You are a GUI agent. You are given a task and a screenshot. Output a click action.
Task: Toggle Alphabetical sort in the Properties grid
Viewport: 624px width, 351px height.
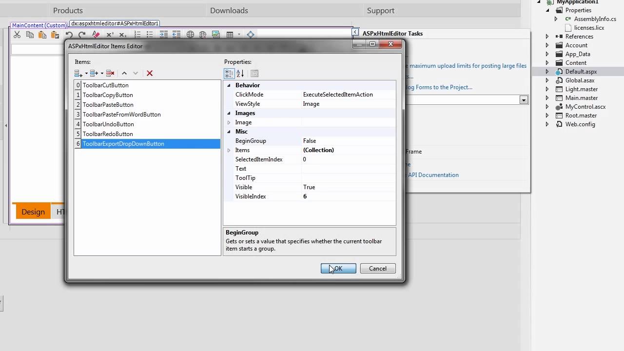tap(240, 74)
